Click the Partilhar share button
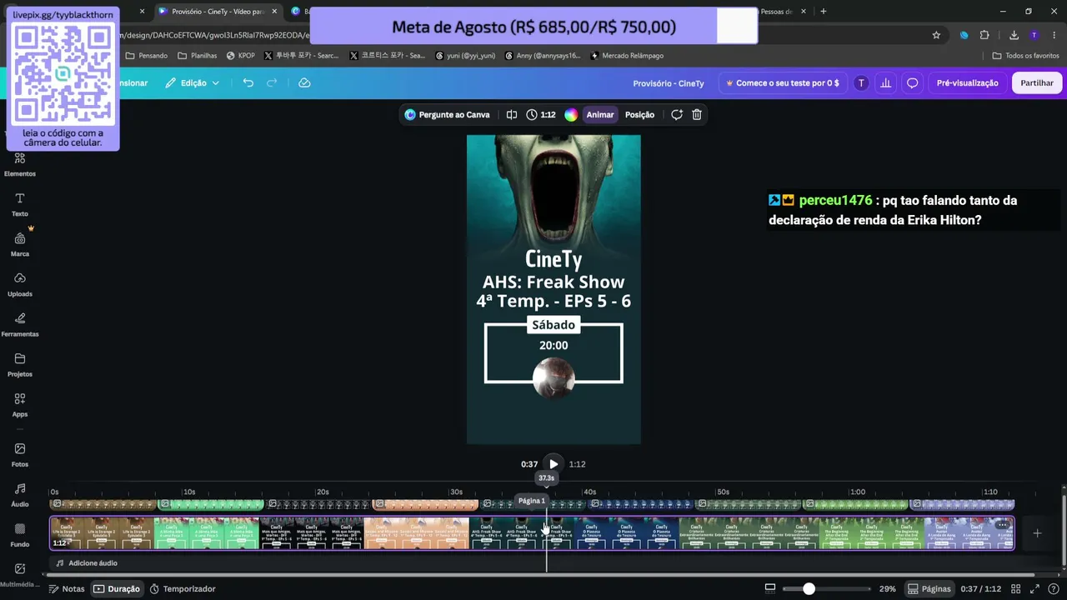This screenshot has height=600, width=1067. (1037, 83)
